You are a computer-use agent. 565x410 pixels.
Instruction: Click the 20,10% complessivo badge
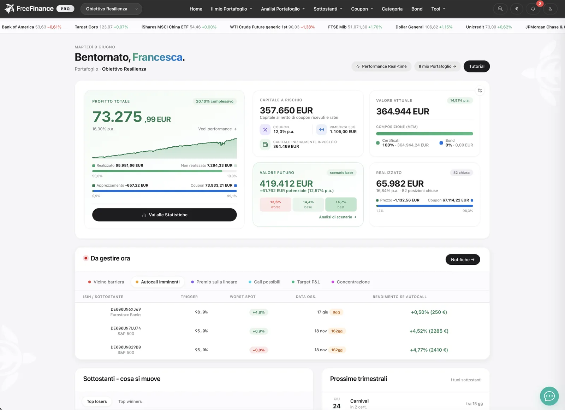coord(215,101)
